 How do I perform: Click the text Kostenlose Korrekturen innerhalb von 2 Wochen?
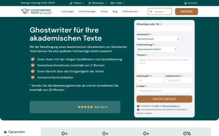coord(71,65)
